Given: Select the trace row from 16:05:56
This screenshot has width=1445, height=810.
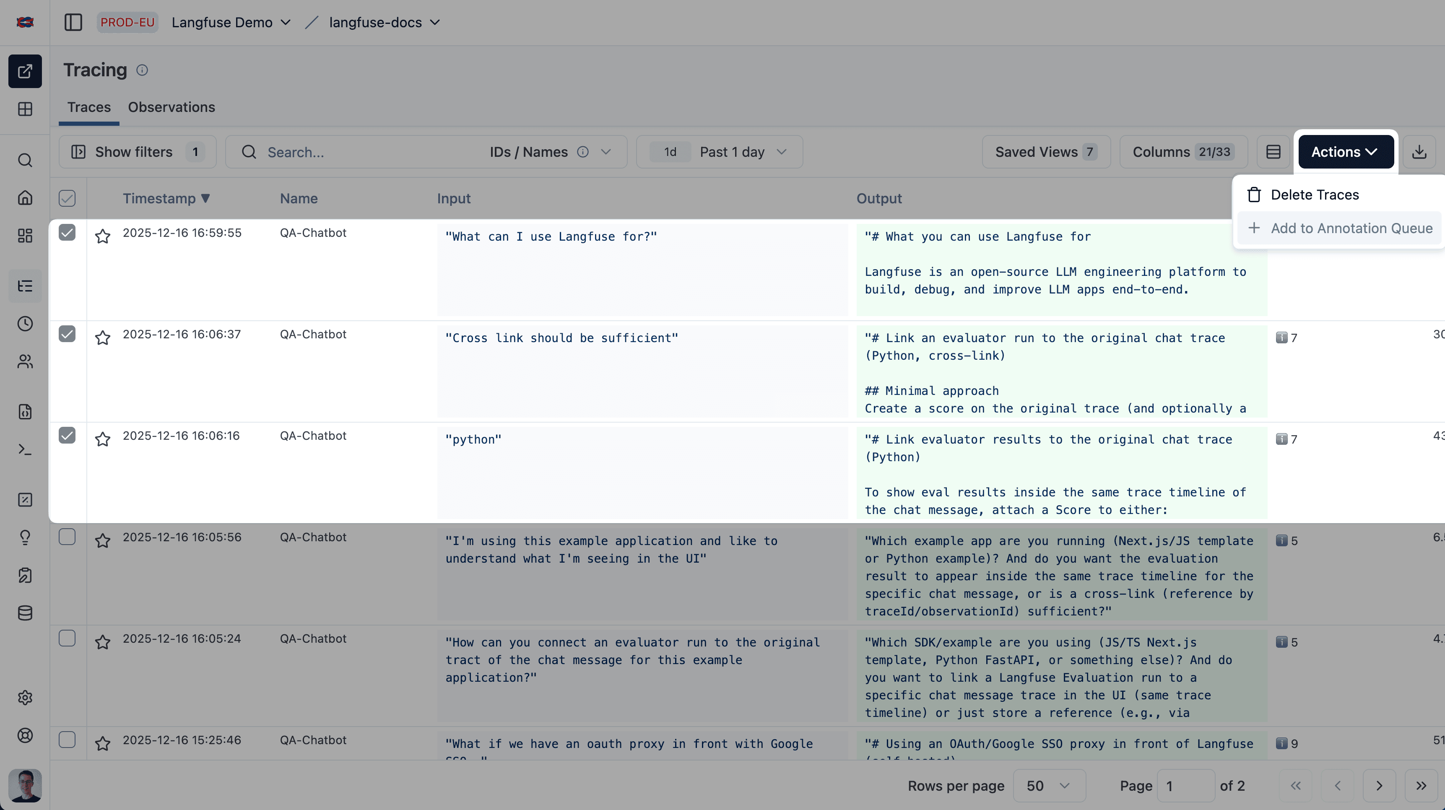Looking at the screenshot, I should (x=68, y=537).
